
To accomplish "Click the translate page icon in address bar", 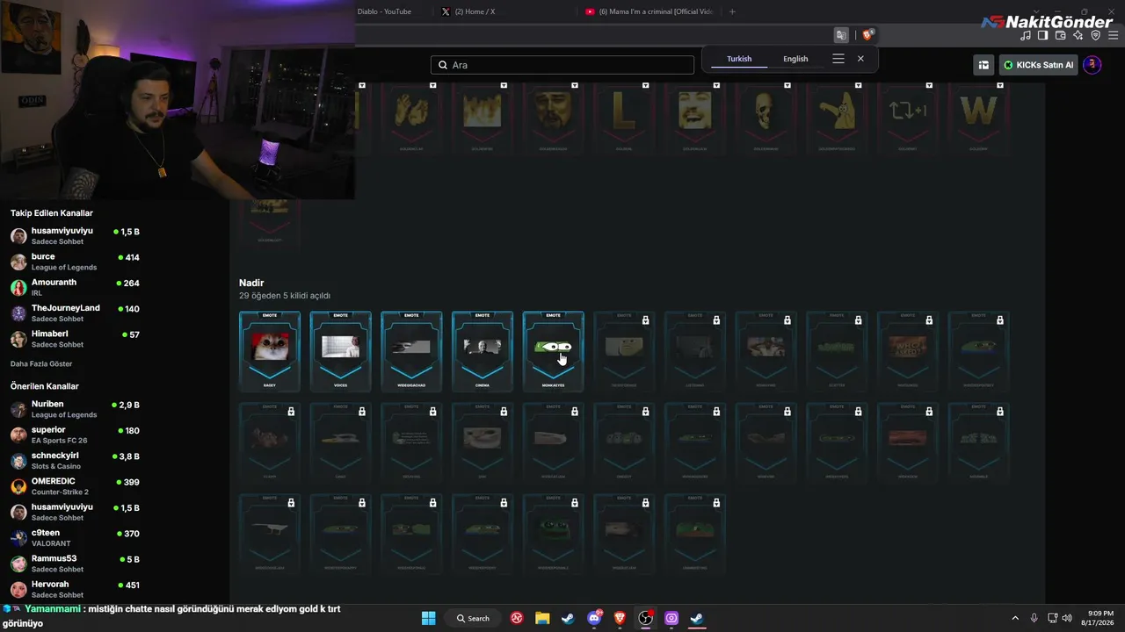I will click(x=841, y=35).
